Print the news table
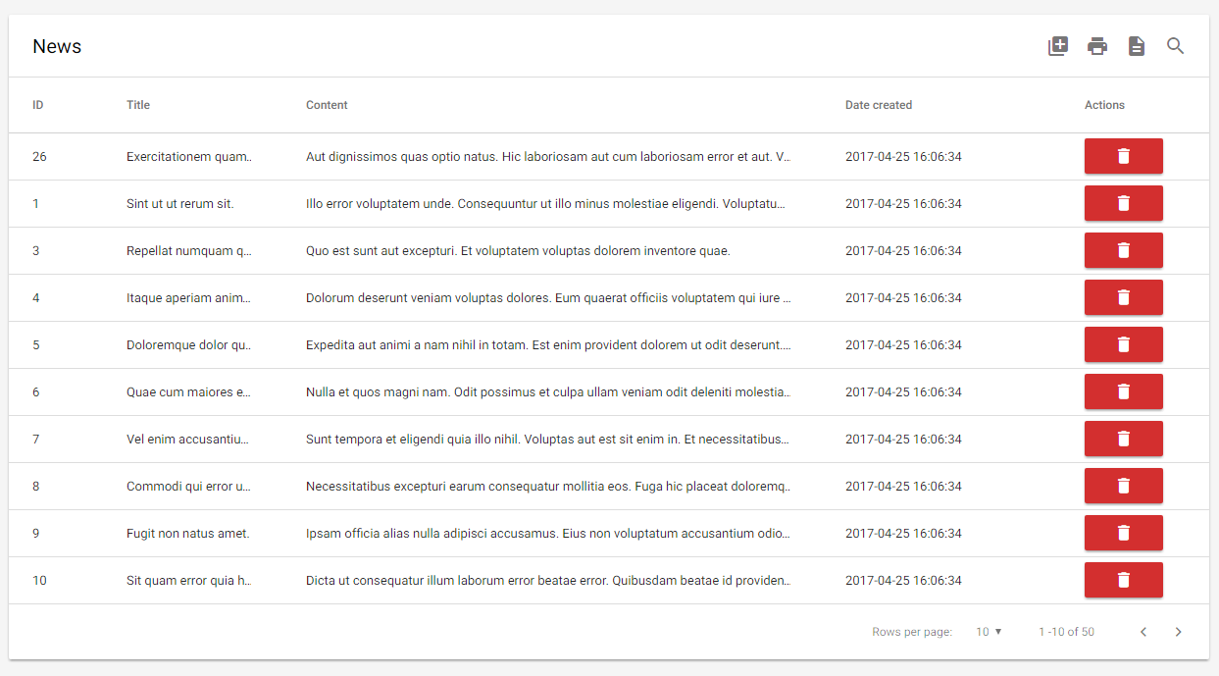The width and height of the screenshot is (1219, 676). (x=1097, y=45)
